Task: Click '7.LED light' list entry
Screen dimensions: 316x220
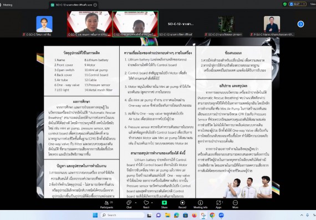Action: tap(62, 90)
